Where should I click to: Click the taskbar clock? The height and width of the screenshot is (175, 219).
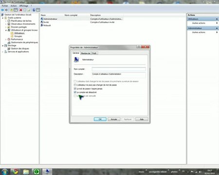pos(210,172)
